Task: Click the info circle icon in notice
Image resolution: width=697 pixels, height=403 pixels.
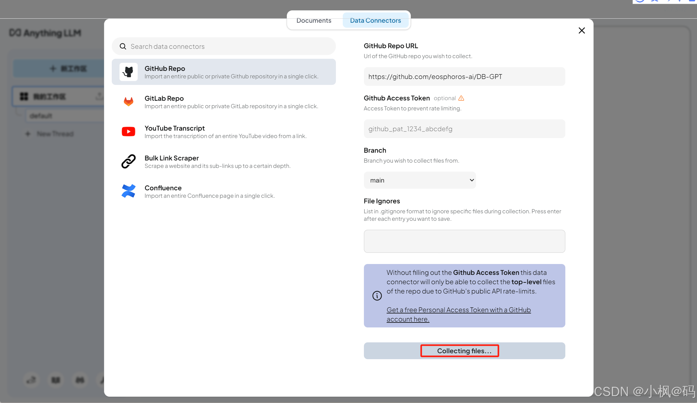Action: [377, 295]
